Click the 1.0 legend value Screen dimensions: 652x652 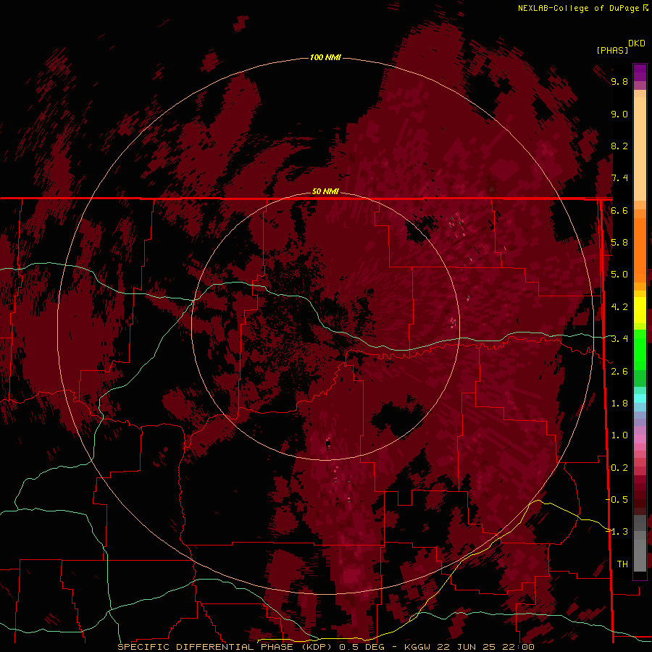(619, 435)
